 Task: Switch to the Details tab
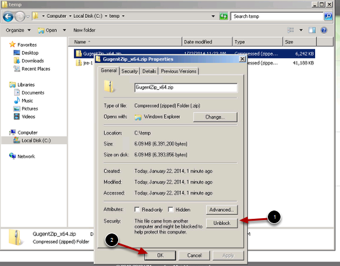[149, 71]
